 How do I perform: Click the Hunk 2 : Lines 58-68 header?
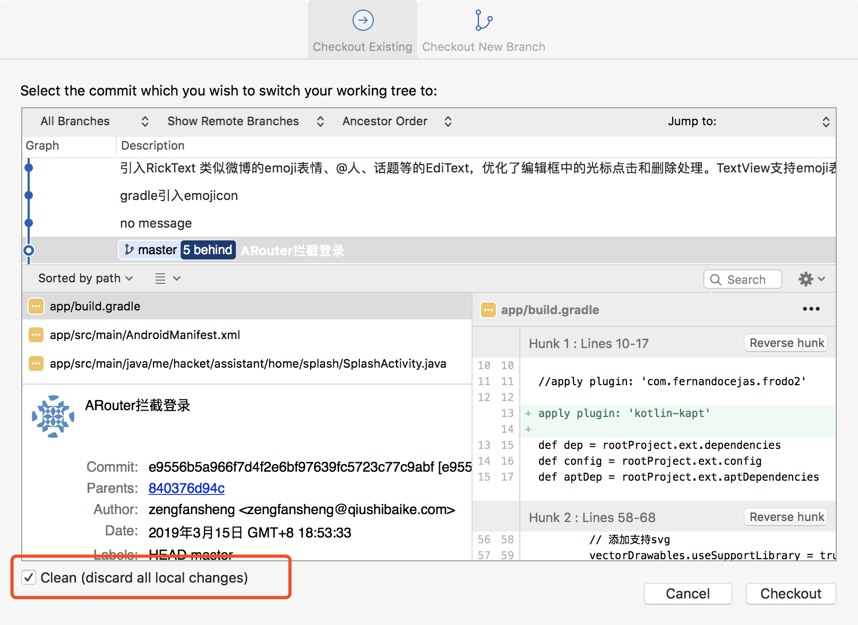pos(592,517)
